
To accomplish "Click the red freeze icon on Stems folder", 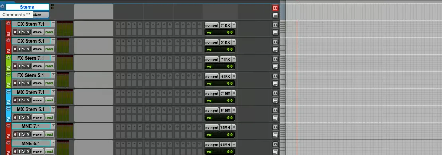I will [275, 8].
